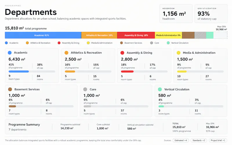This screenshot has height=145, width=232.
Task: Click the Assembly & Dining 18% bar segment
Action: (136, 35)
